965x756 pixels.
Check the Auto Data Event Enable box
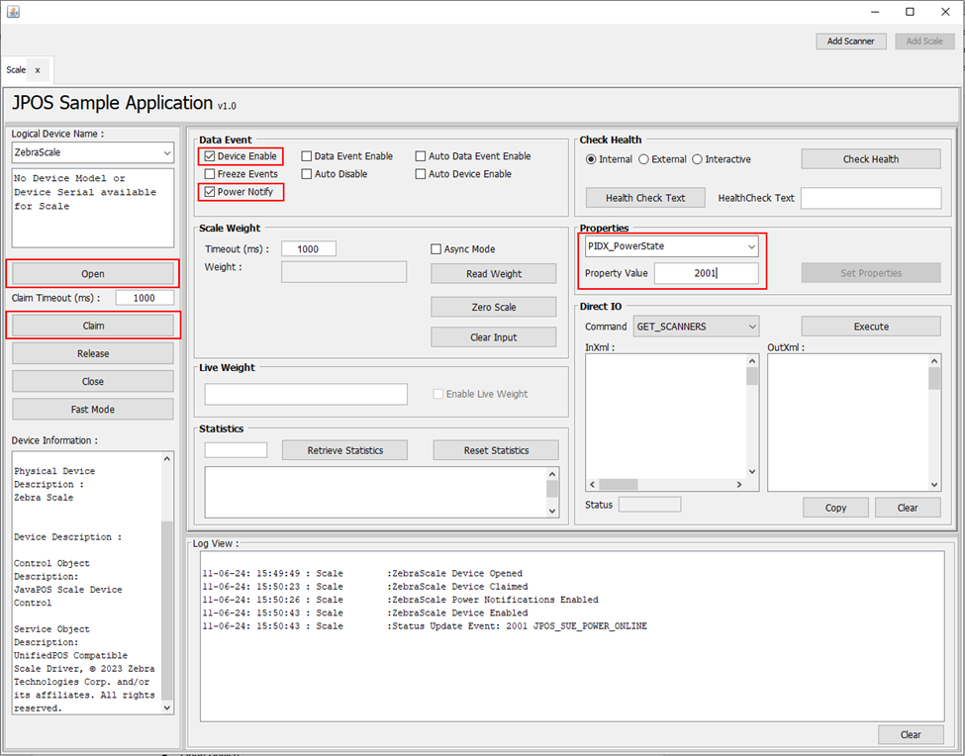421,156
